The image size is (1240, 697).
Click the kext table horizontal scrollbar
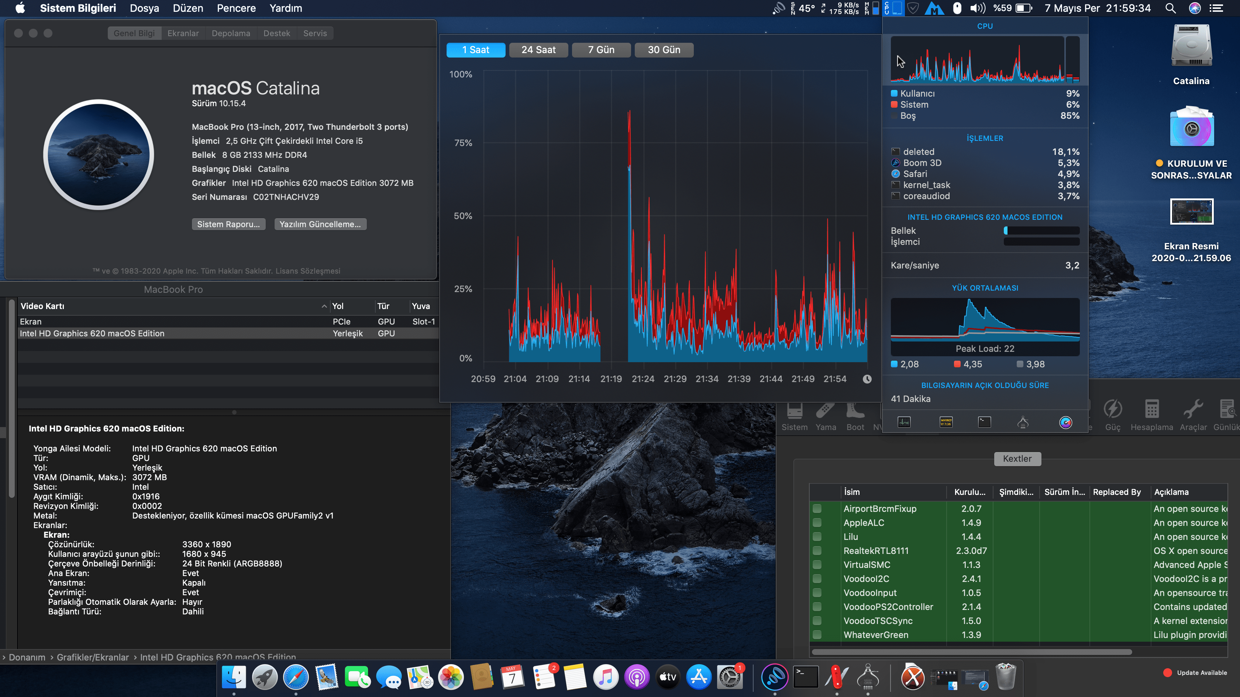(x=971, y=652)
